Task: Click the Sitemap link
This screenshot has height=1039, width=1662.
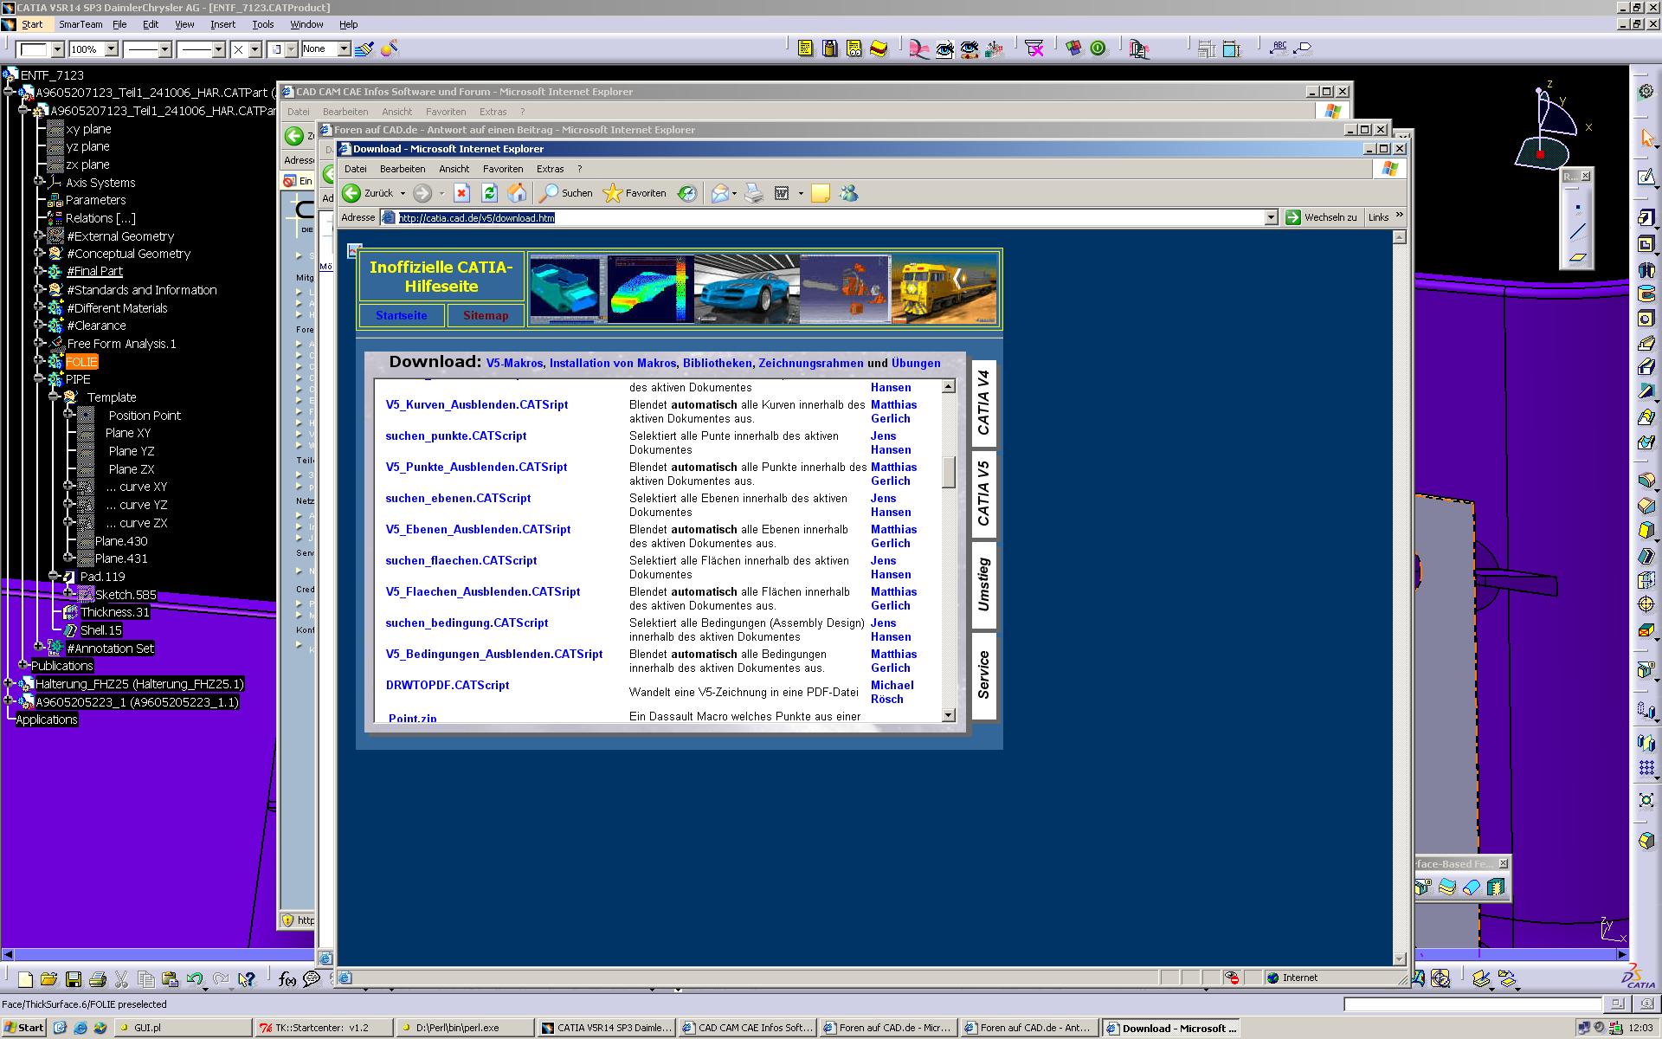Action: 486,315
